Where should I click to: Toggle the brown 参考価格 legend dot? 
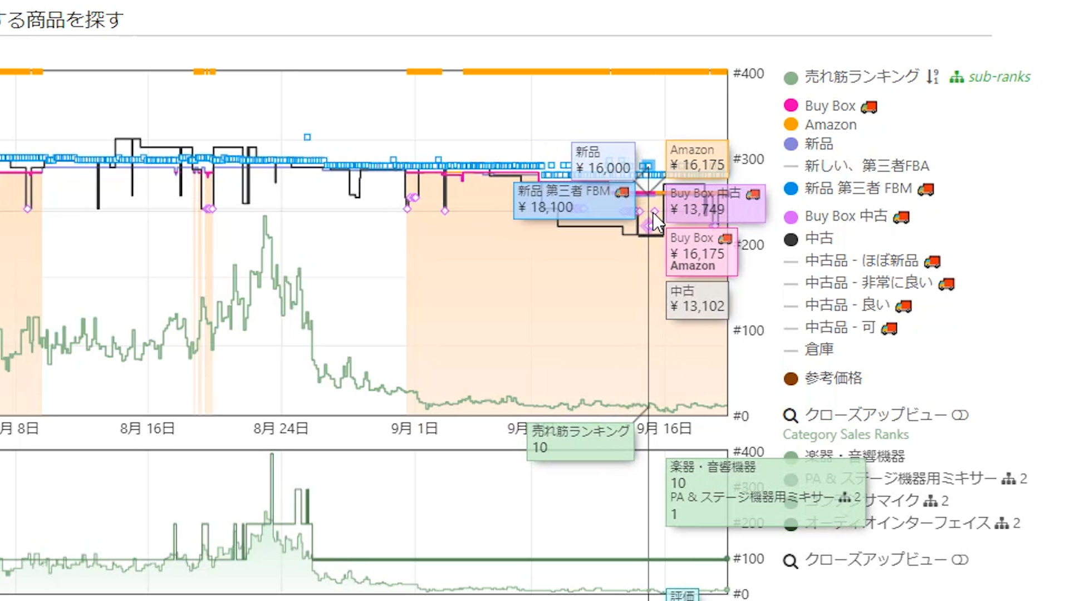(x=791, y=379)
